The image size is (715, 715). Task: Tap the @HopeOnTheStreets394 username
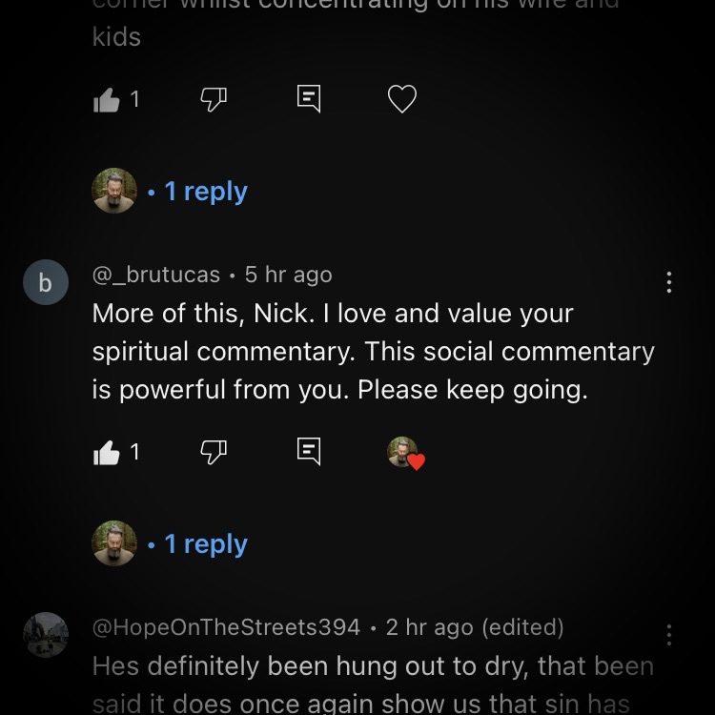pos(226,627)
